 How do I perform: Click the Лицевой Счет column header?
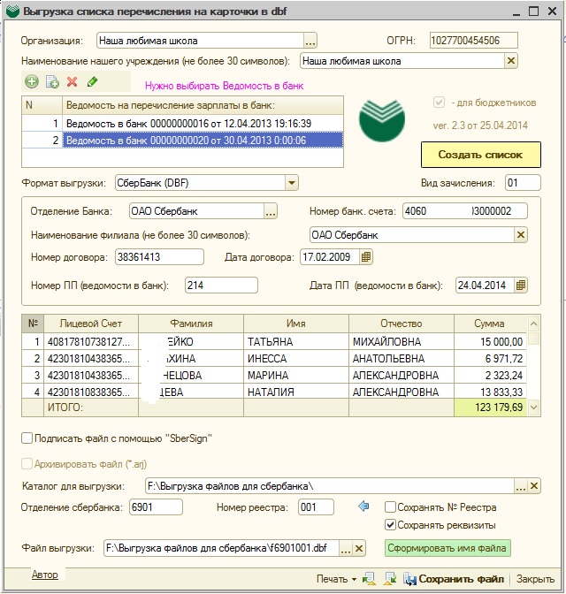click(x=91, y=324)
